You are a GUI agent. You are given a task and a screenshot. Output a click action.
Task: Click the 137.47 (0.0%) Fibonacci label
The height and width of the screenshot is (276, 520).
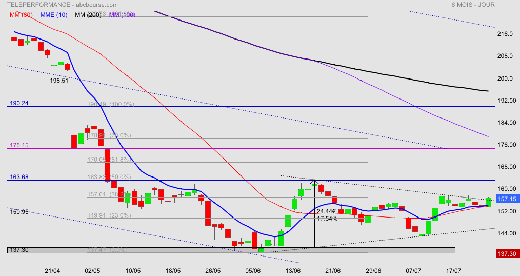[108, 249]
